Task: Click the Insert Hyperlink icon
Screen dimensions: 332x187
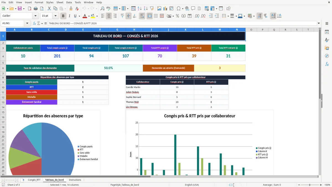Action: click(187, 9)
